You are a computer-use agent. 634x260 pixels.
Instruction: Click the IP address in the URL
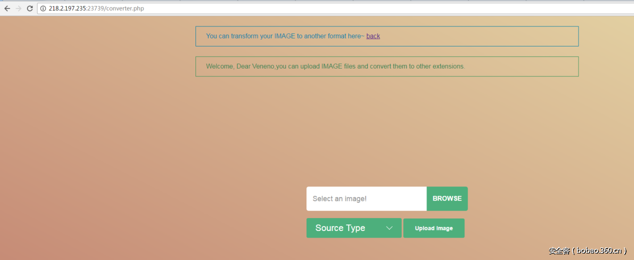[67, 8]
